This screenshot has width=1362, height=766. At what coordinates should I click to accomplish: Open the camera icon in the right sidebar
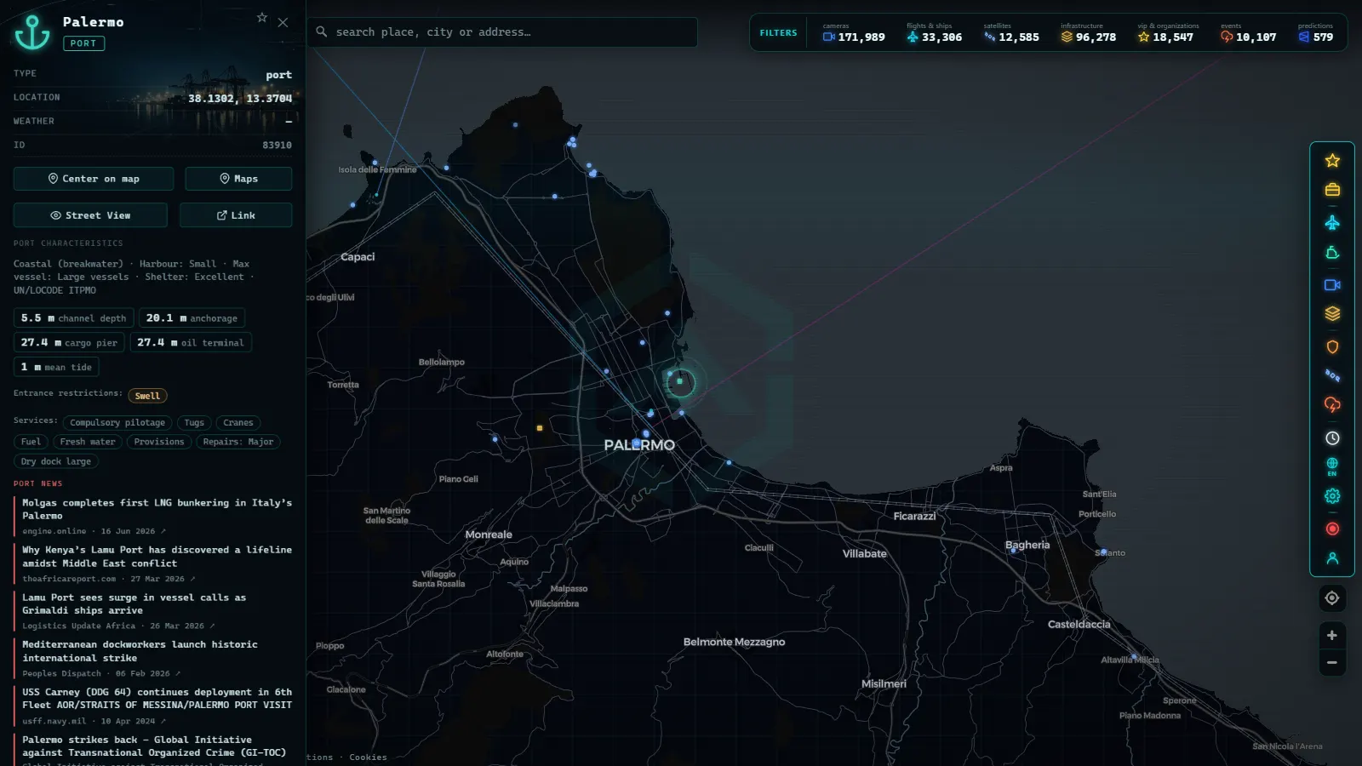(1332, 285)
